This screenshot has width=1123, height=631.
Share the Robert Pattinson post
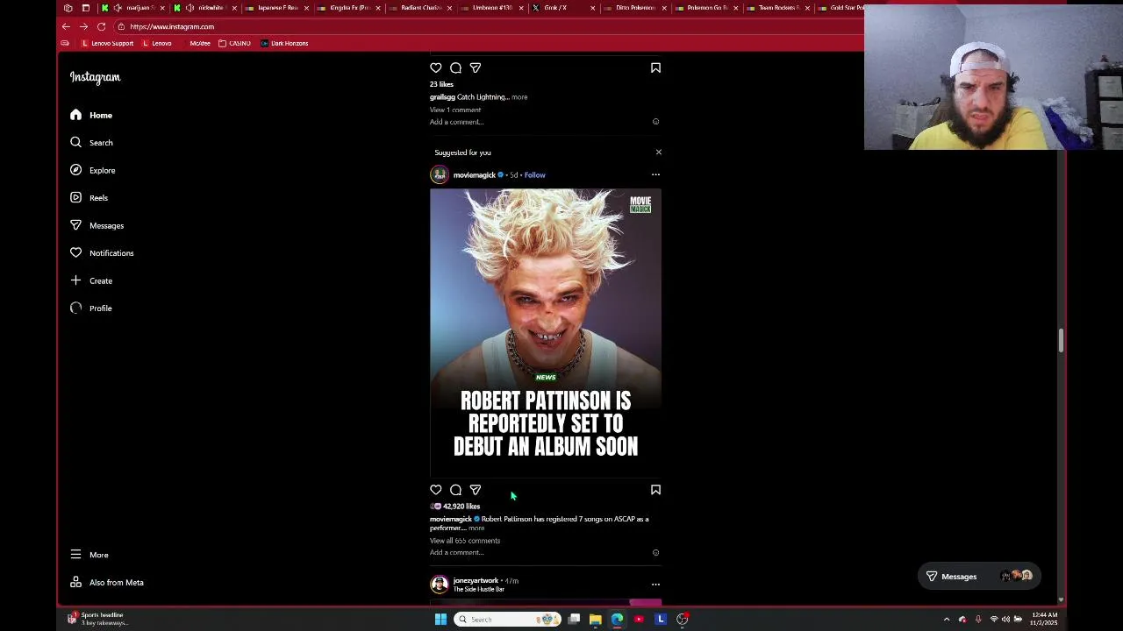pos(476,490)
